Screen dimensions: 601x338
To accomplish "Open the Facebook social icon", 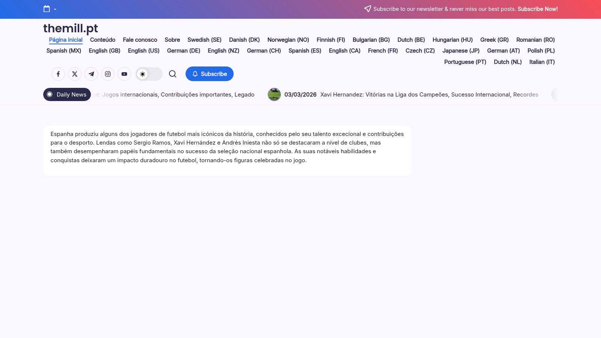I will click(58, 74).
